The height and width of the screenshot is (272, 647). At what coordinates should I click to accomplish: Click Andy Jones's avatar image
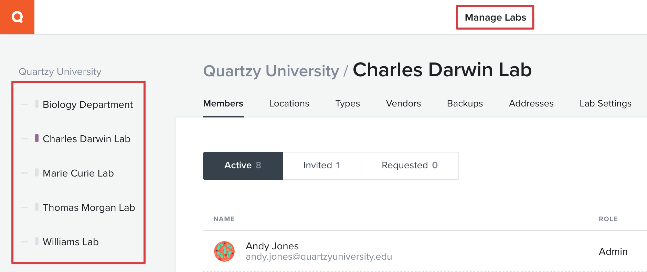pyautogui.click(x=224, y=251)
